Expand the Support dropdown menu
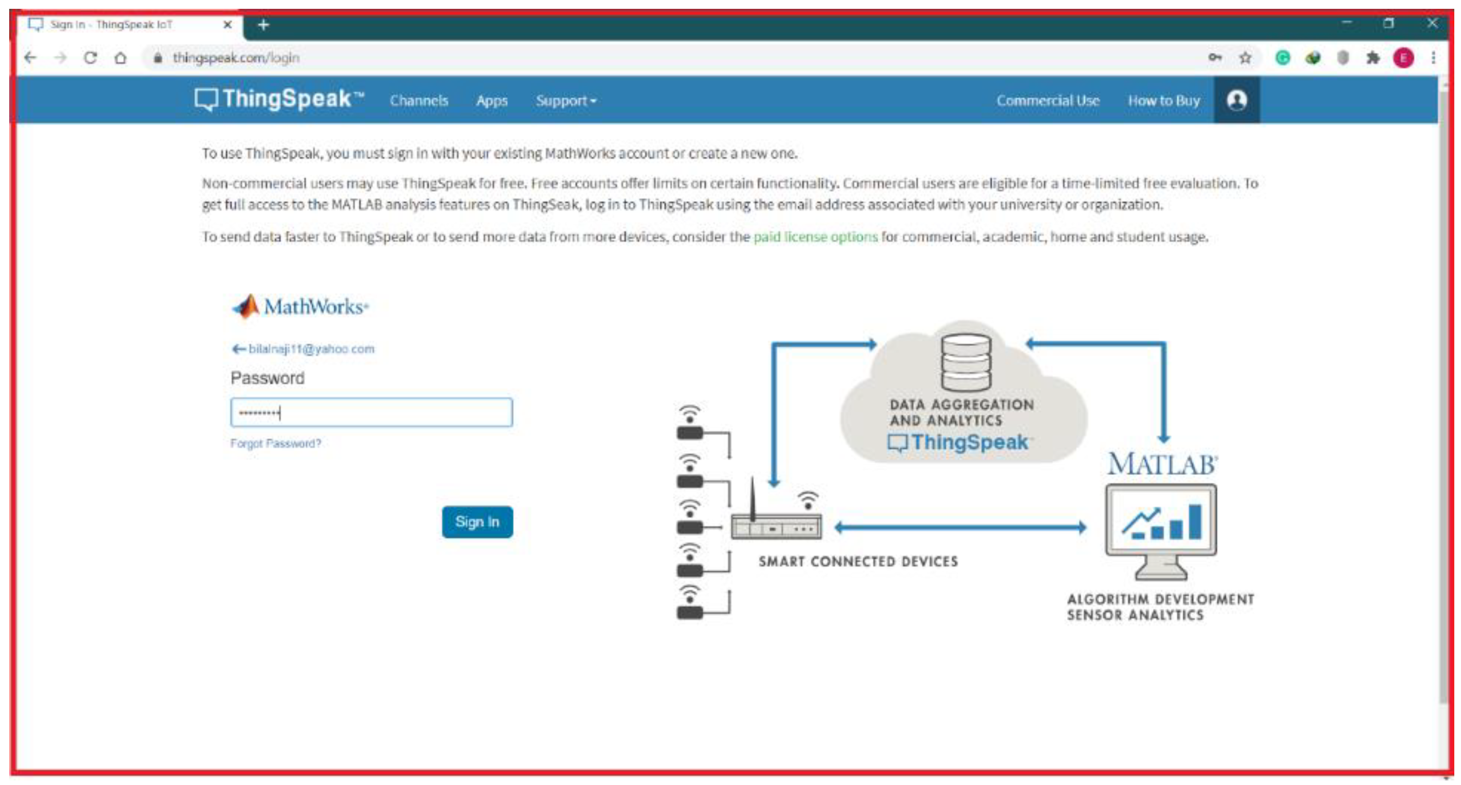This screenshot has width=1461, height=785. [565, 101]
